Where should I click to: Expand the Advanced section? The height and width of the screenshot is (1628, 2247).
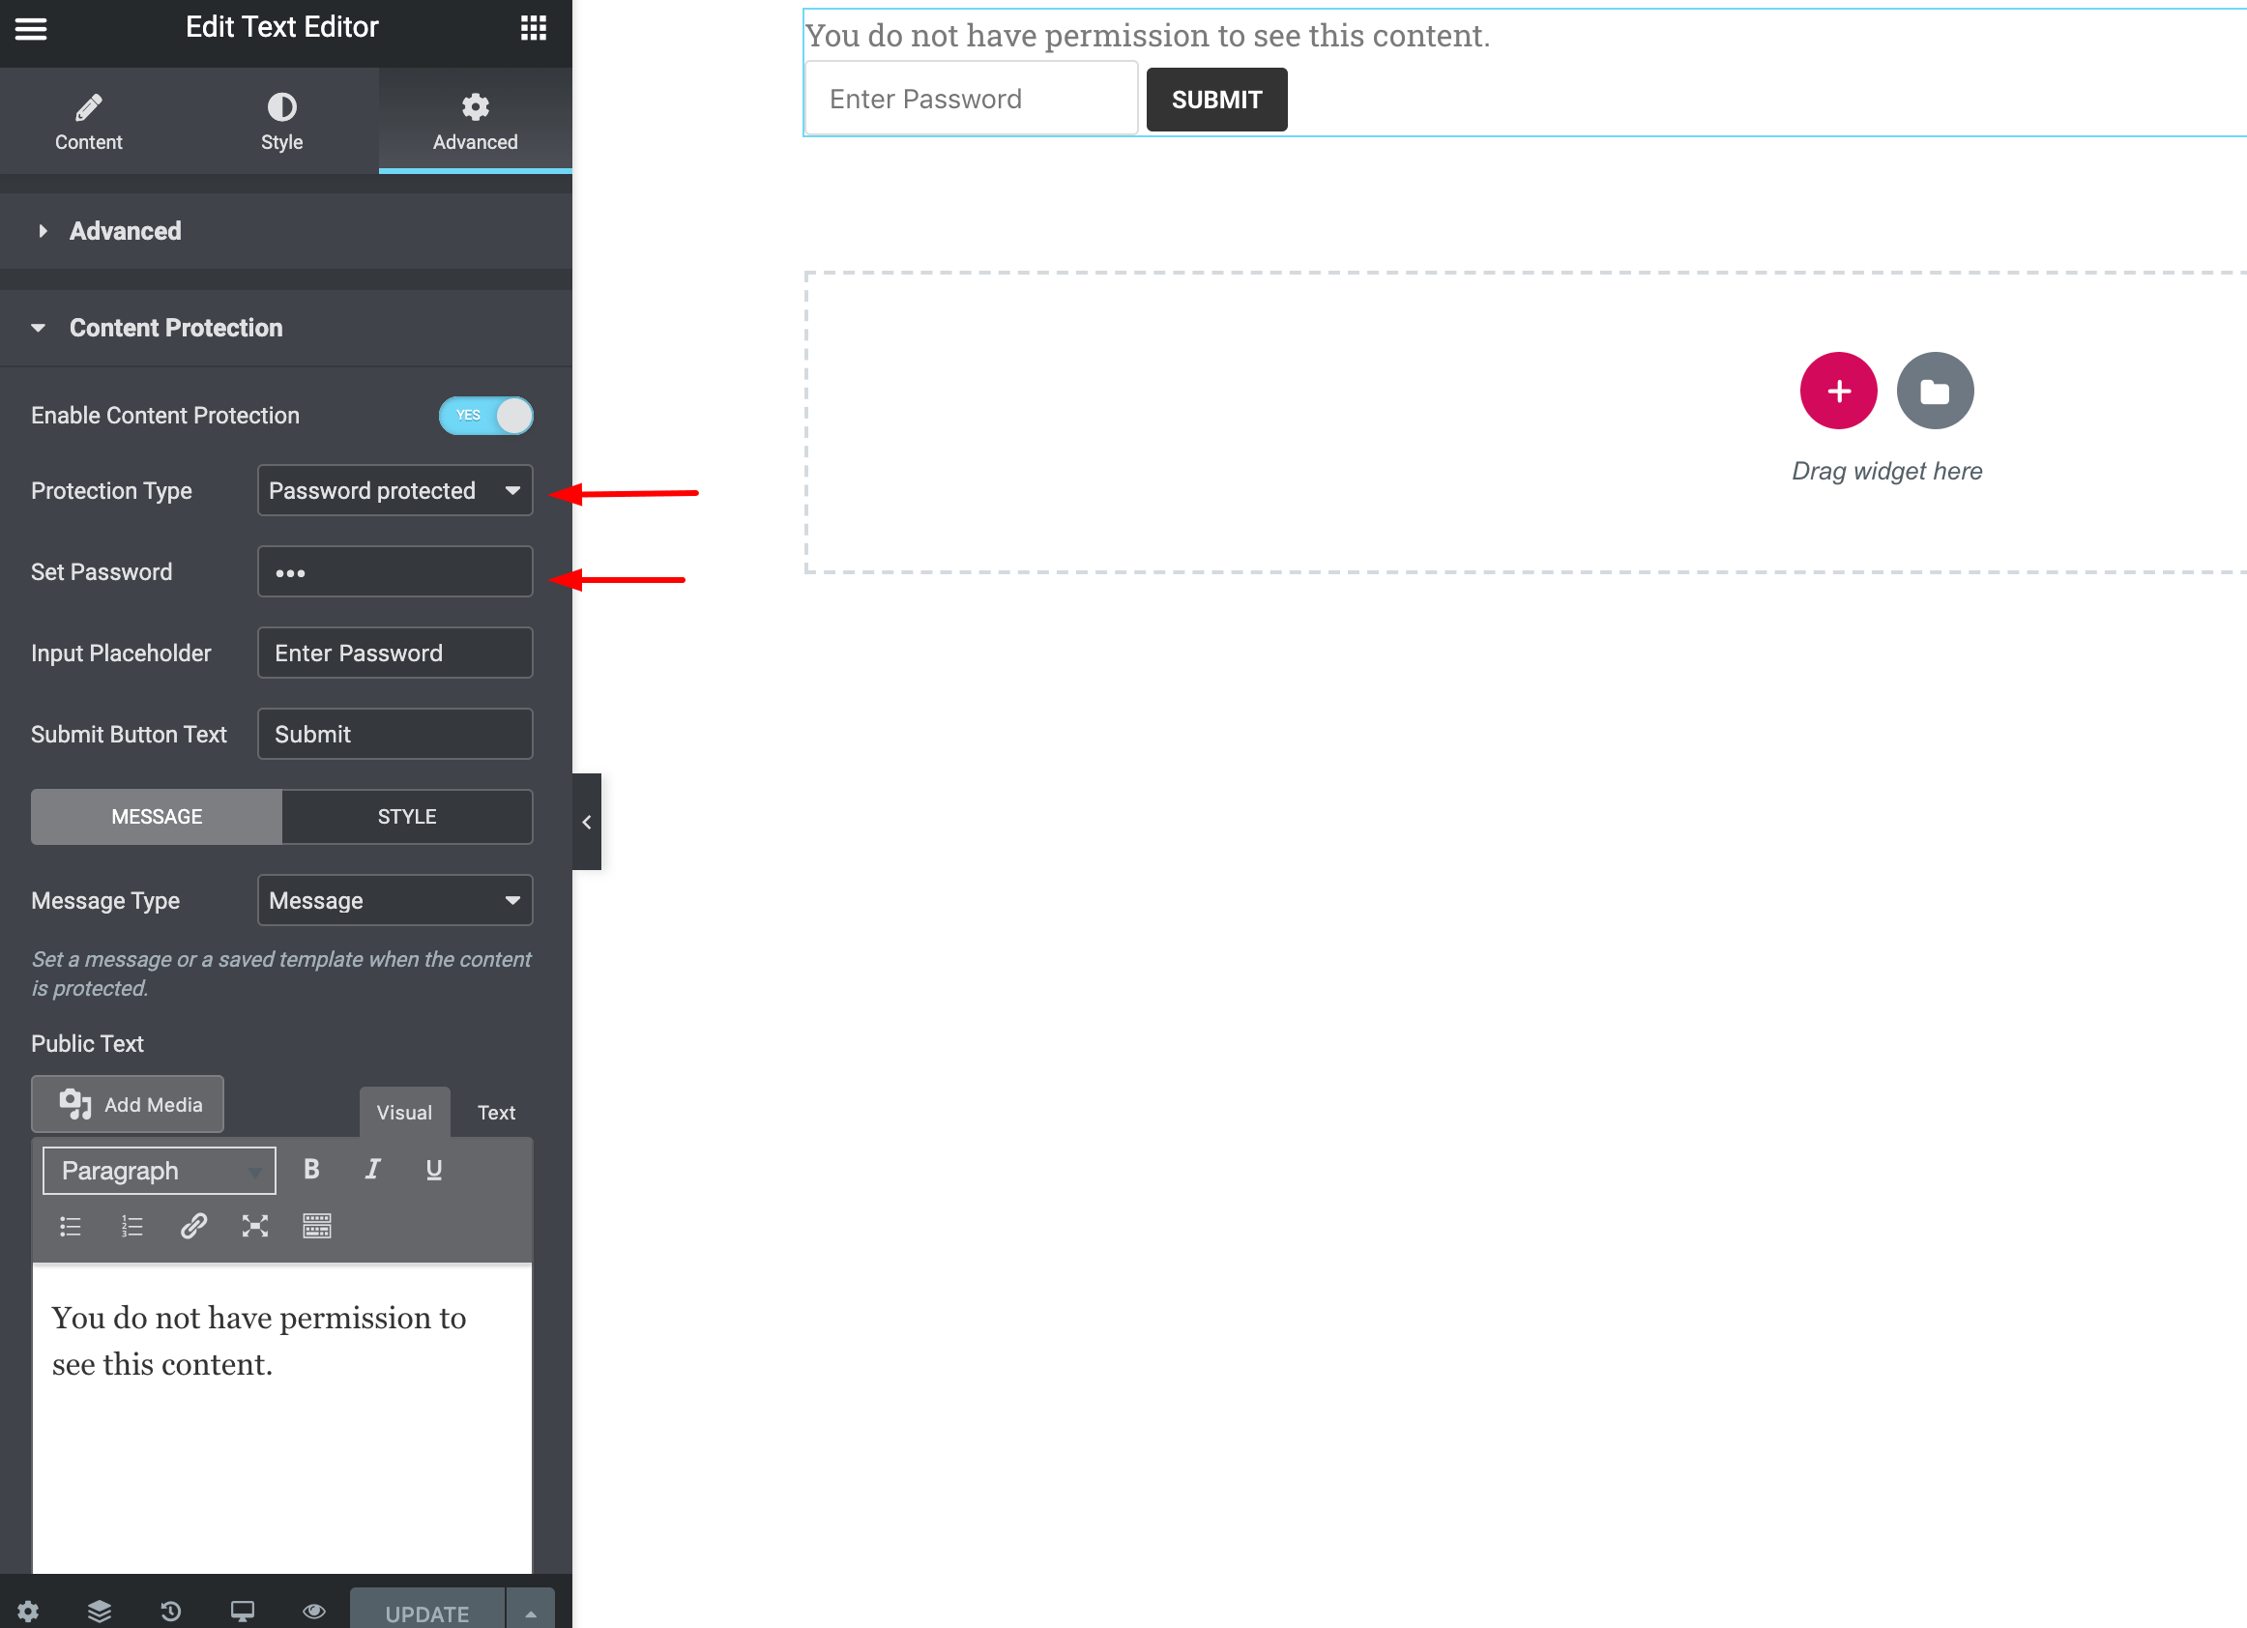click(x=124, y=231)
